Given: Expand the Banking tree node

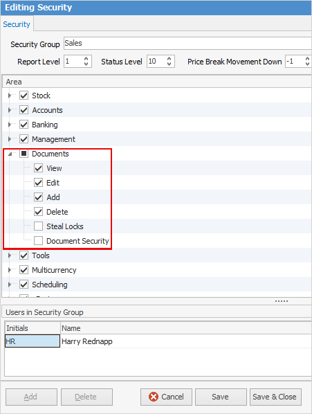Looking at the screenshot, I should click(10, 125).
